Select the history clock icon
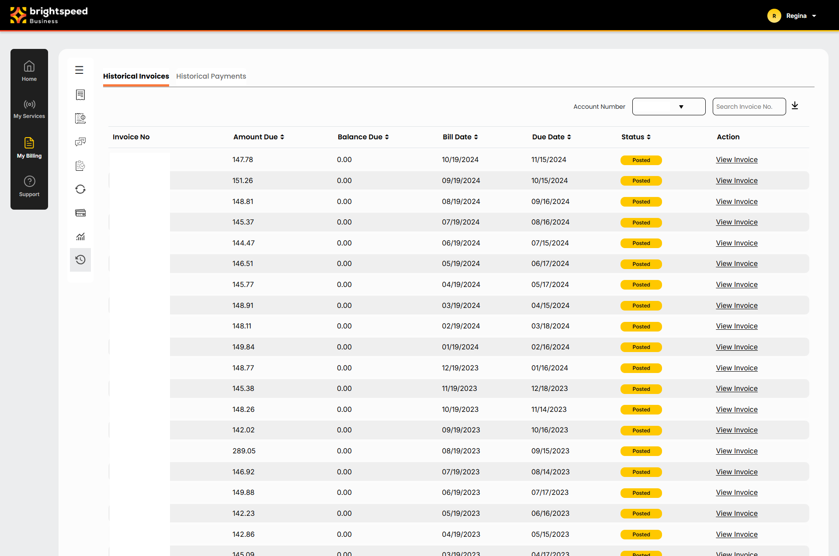The width and height of the screenshot is (839, 556). [x=80, y=260]
